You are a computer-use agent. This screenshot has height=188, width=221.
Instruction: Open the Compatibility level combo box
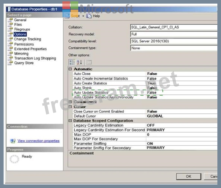(174, 41)
